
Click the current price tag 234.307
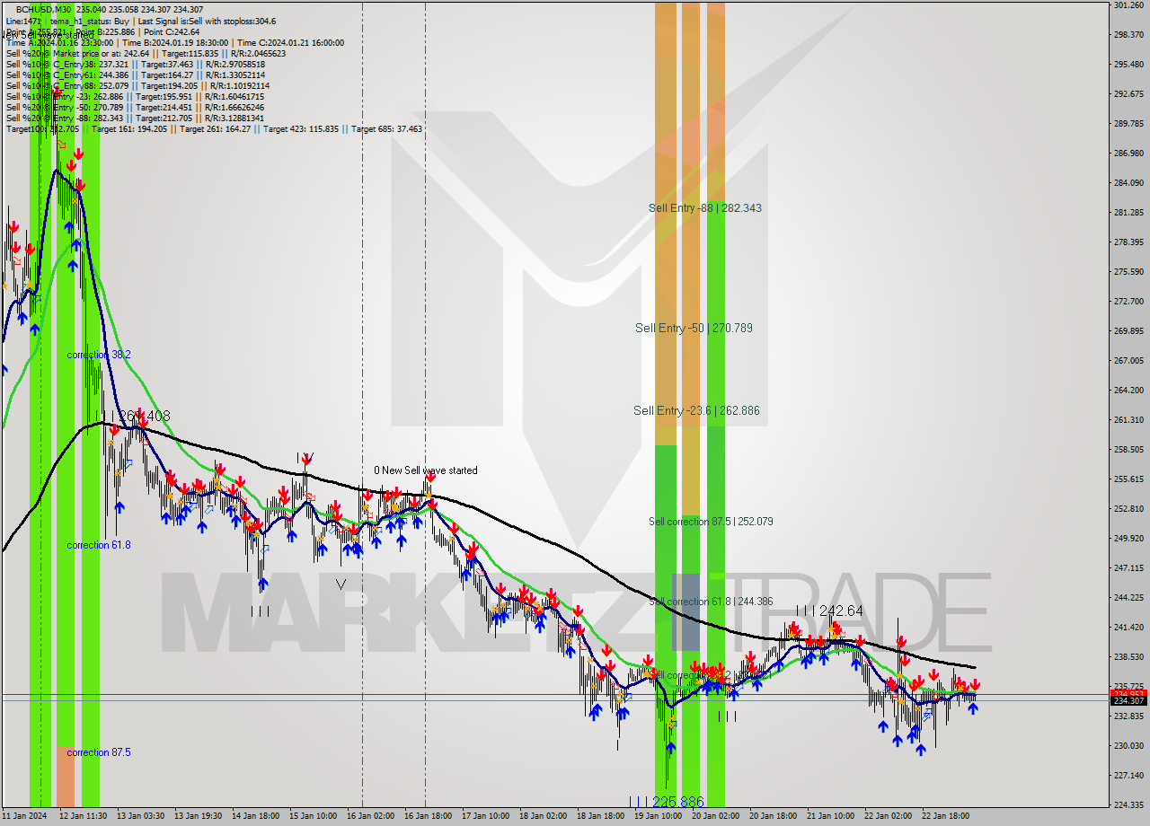(1129, 701)
